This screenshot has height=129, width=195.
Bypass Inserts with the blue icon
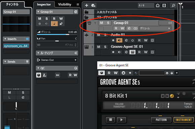[x=27, y=39]
